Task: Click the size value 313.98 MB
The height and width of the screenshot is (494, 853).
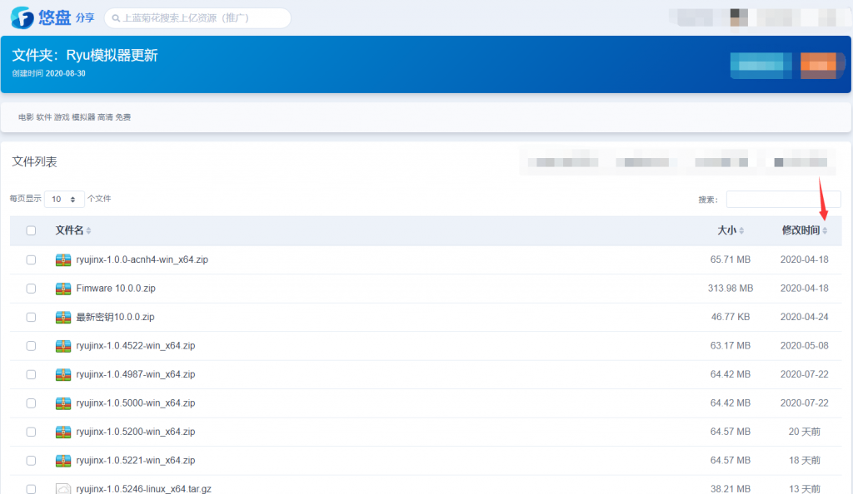Action: click(731, 289)
